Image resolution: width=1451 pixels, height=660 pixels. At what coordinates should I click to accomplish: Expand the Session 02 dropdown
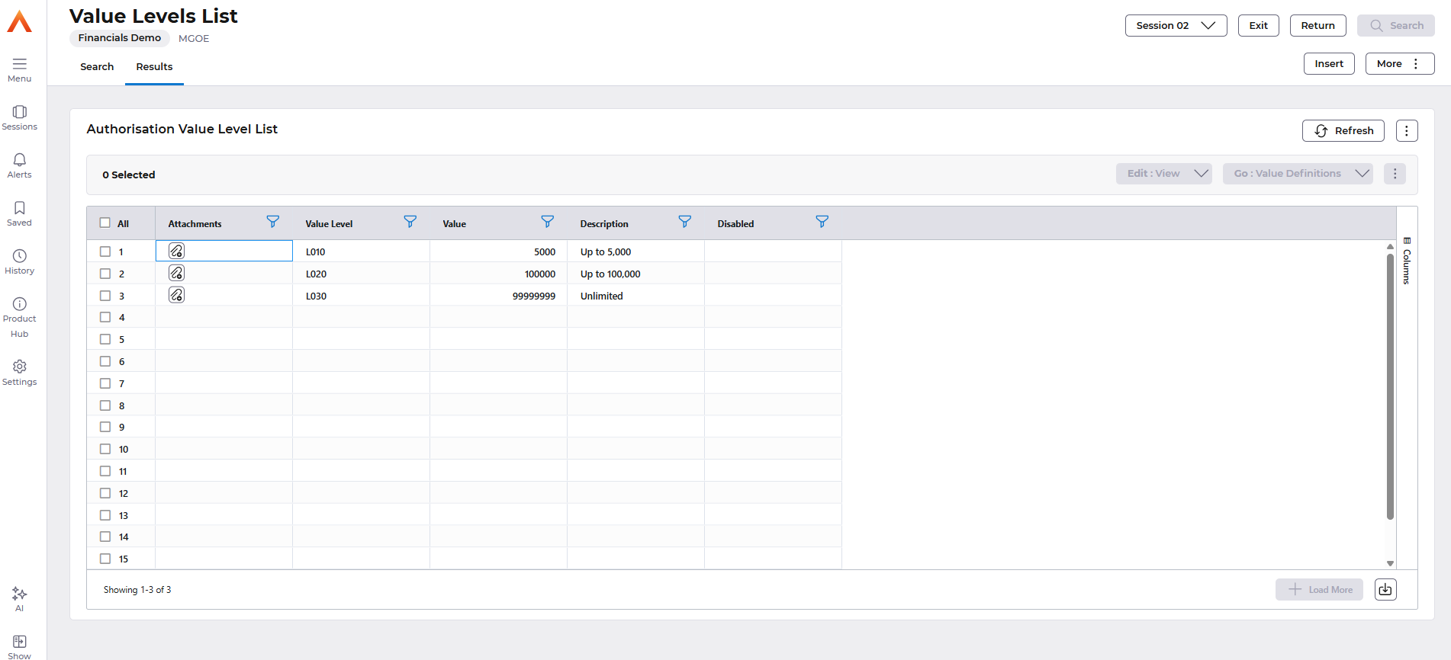pos(1176,25)
